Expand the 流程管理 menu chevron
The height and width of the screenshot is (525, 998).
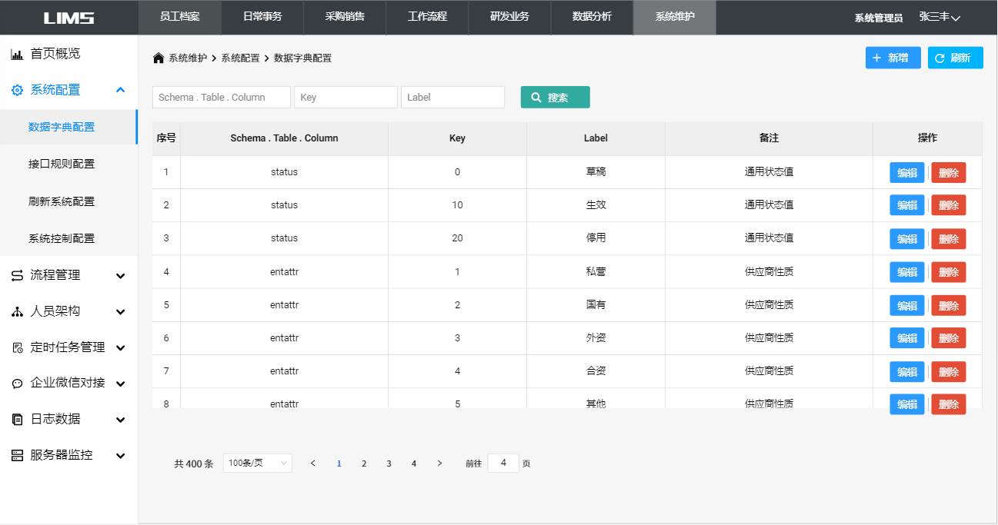coord(120,276)
